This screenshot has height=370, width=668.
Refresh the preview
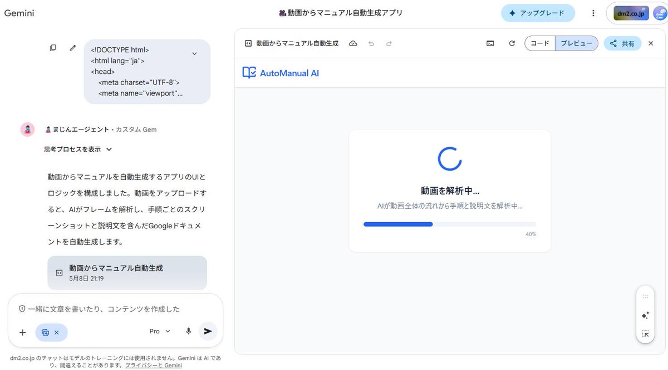point(512,43)
